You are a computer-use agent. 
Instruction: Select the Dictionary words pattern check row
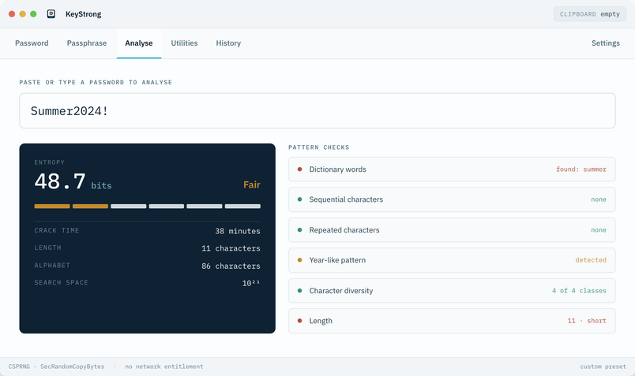point(452,169)
